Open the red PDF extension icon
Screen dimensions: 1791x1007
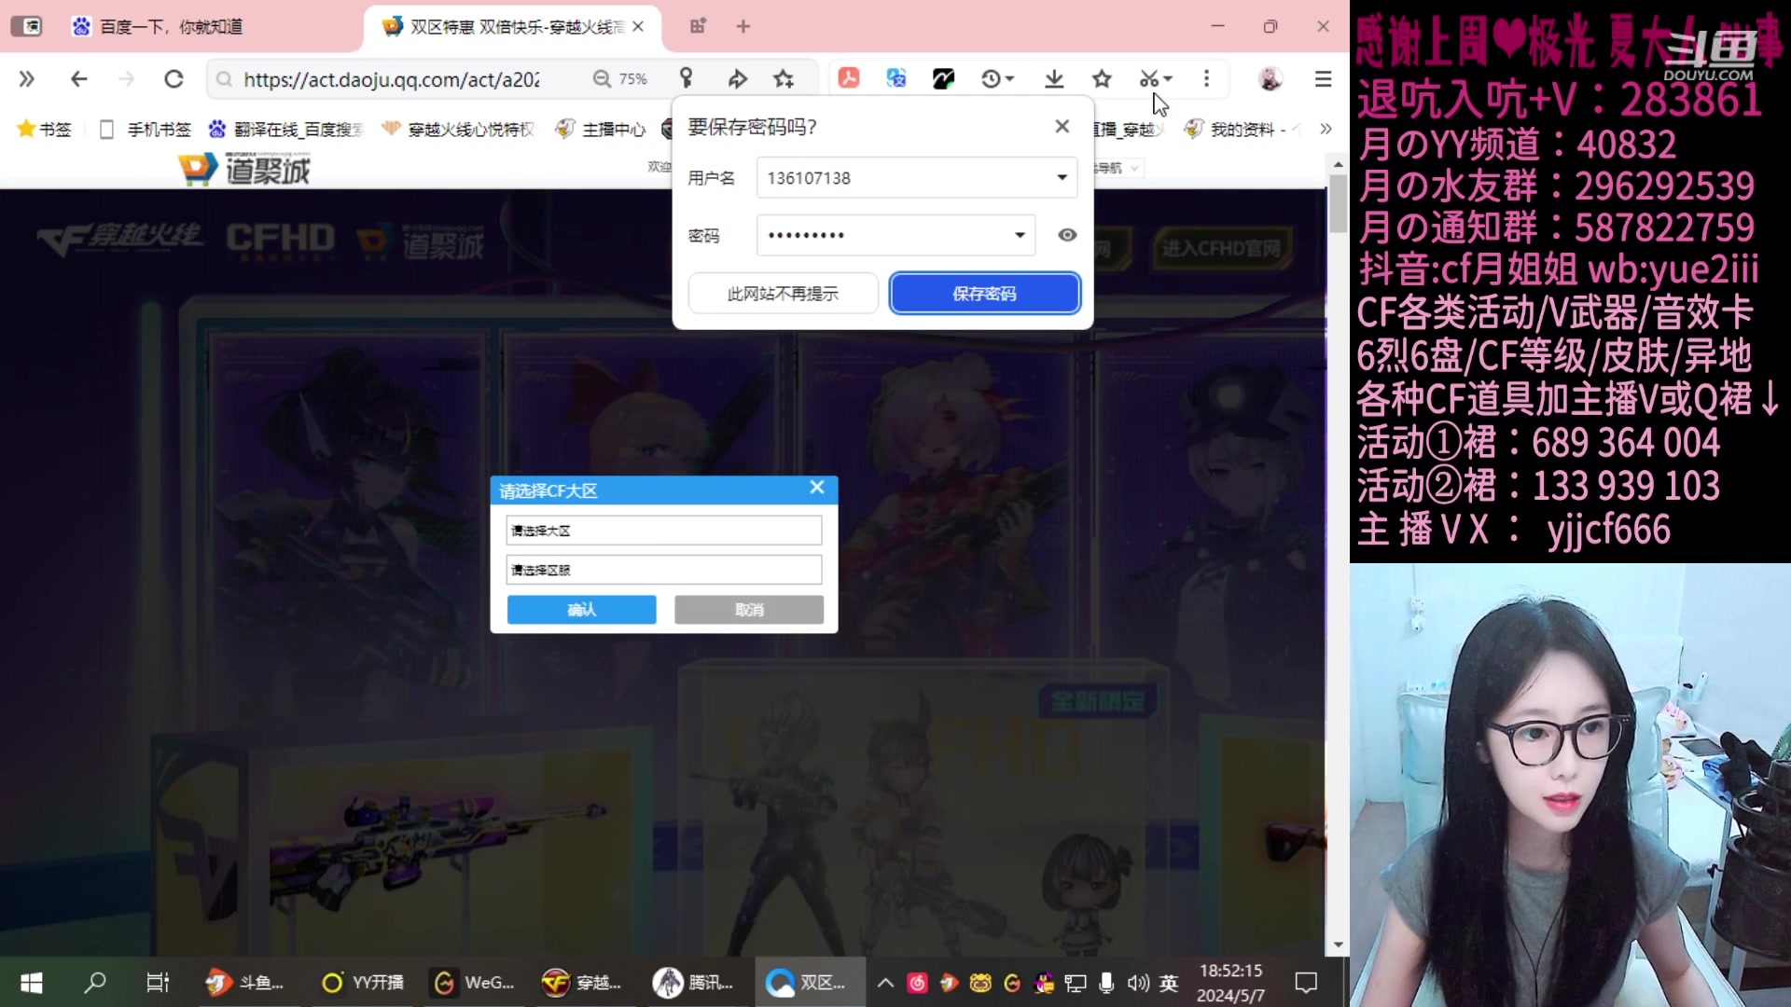pyautogui.click(x=849, y=78)
